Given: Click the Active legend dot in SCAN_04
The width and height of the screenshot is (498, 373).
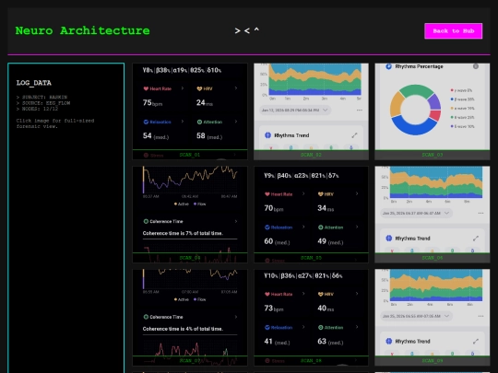Looking at the screenshot, I should pos(175,204).
